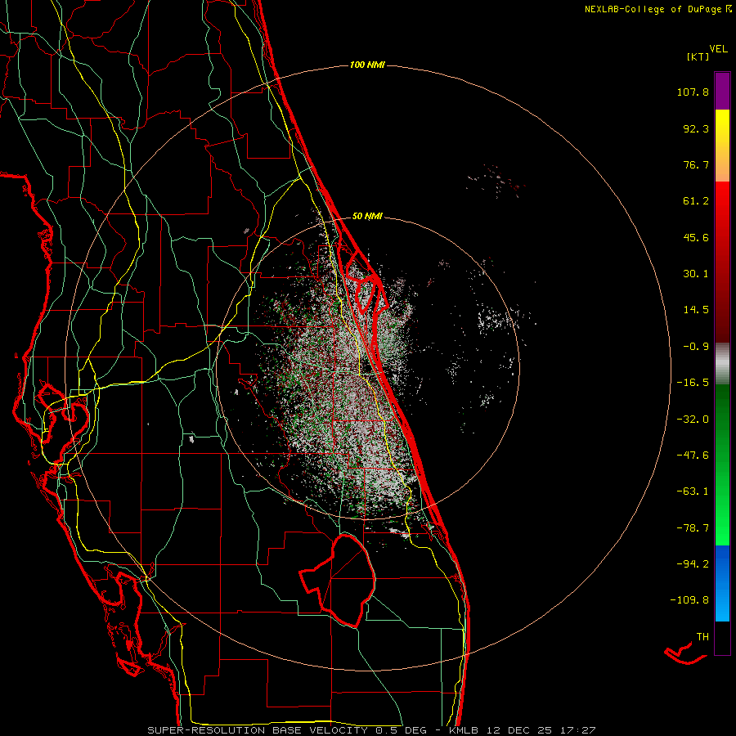This screenshot has width=736, height=736.
Task: Click the 50 NMI range ring label
Action: (367, 217)
